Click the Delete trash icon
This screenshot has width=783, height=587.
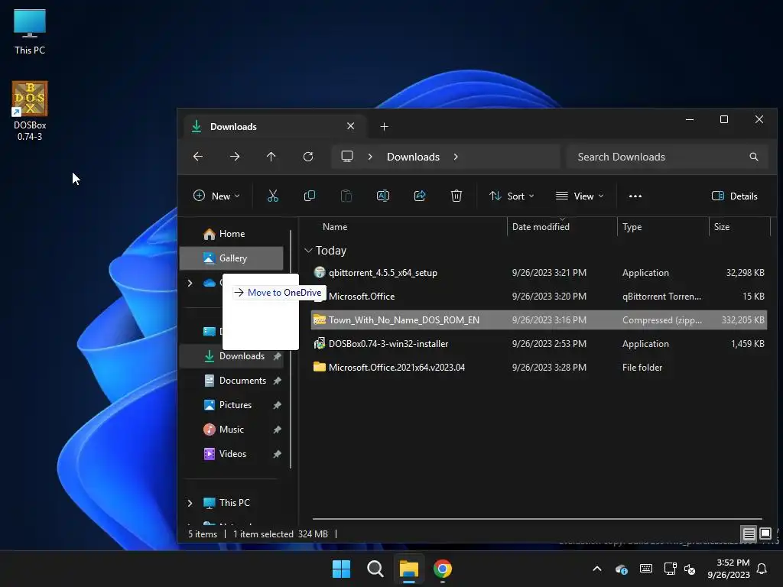[x=456, y=196]
